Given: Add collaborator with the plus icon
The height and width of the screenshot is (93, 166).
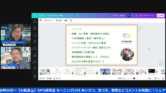Looking at the screenshot, I should click(x=132, y=16).
